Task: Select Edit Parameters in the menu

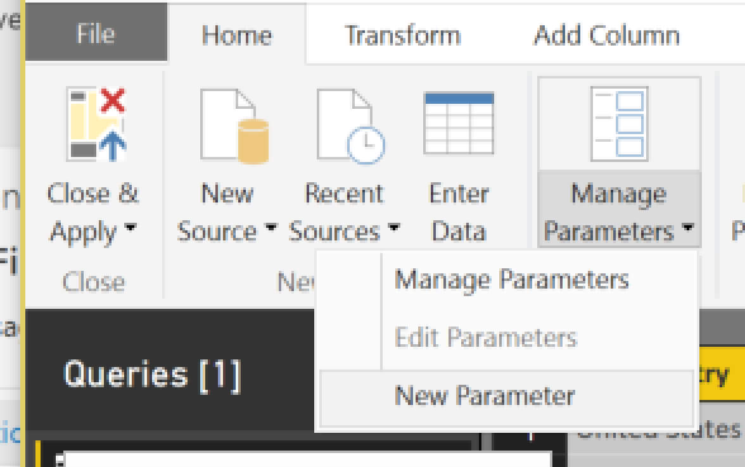Action: [485, 337]
